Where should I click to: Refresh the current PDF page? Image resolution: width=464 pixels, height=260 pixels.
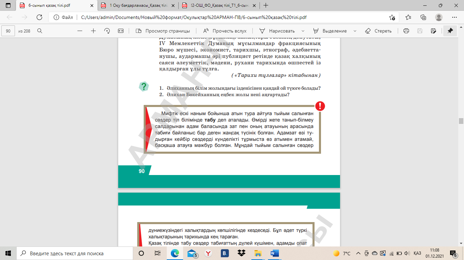coord(39,18)
